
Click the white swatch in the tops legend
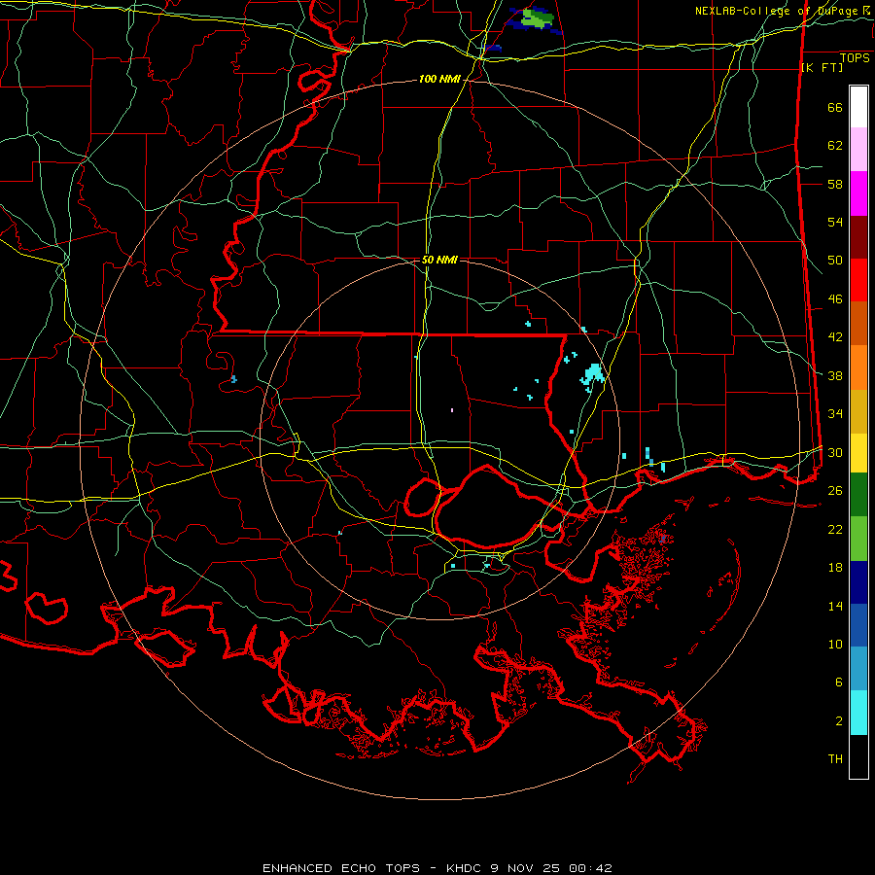point(858,107)
